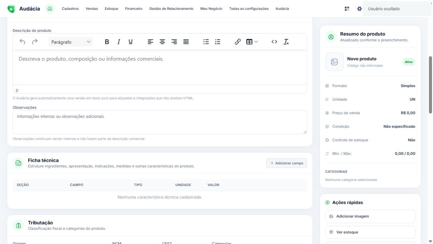Insert a link in the description
The height and width of the screenshot is (244, 433).
(238, 42)
